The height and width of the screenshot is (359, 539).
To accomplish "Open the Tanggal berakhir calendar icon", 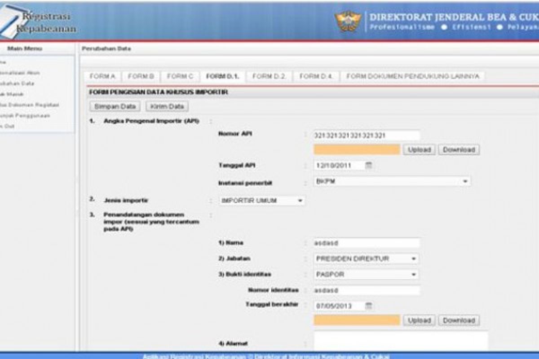I will [x=370, y=307].
